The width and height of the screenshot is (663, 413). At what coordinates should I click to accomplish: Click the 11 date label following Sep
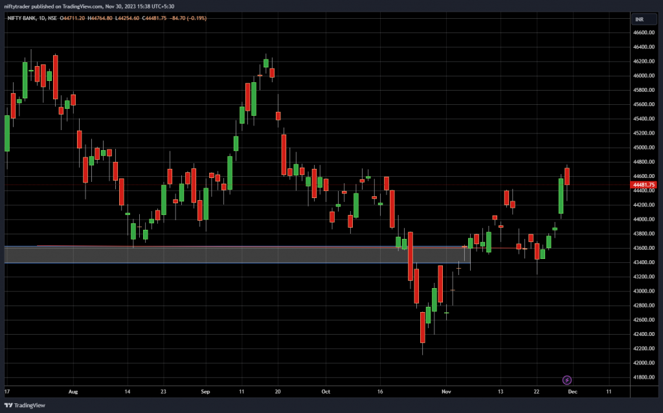[242, 392]
